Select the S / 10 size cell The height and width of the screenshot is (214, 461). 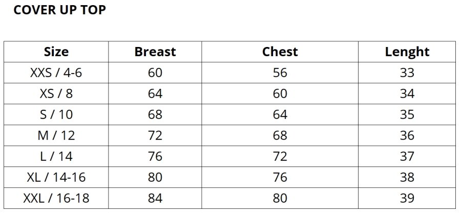pos(56,114)
